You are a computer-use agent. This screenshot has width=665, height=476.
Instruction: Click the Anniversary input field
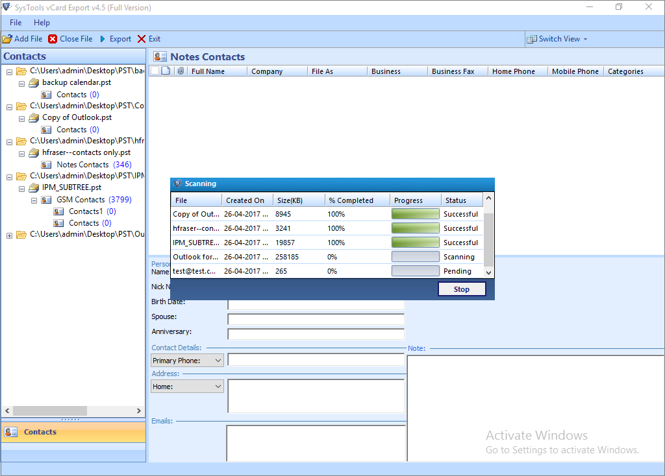pos(316,334)
